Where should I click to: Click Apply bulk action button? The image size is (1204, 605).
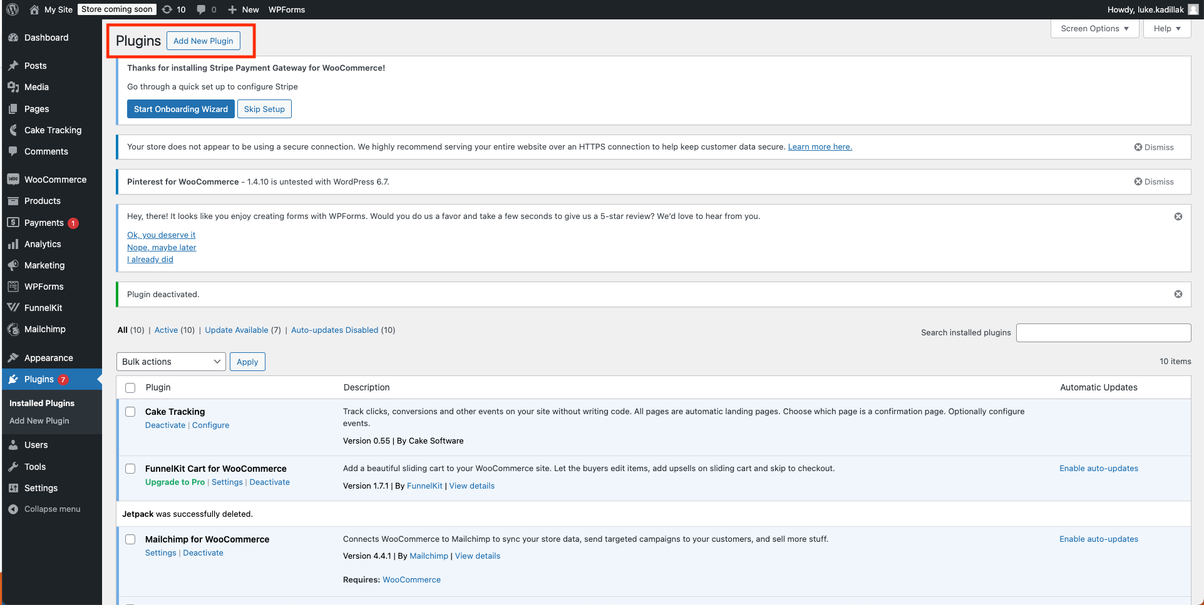[247, 362]
